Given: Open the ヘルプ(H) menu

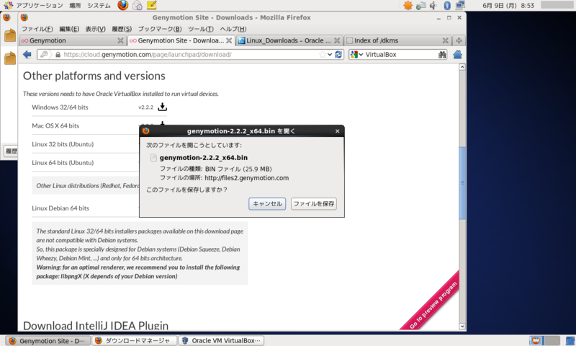Looking at the screenshot, I should pyautogui.click(x=233, y=29).
